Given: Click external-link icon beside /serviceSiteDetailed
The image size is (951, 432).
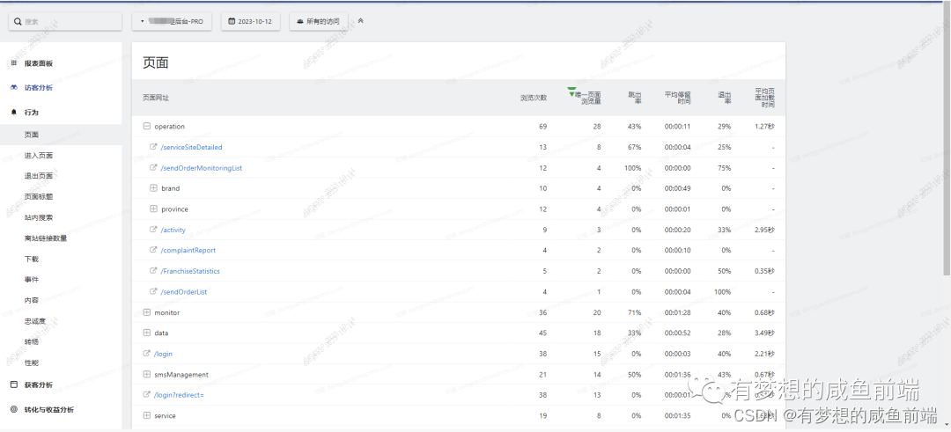Looking at the screenshot, I should click(x=153, y=147).
